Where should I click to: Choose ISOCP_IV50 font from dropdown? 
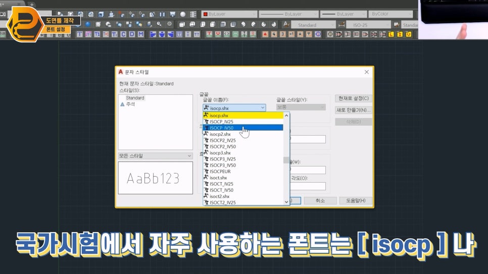pyautogui.click(x=243, y=128)
